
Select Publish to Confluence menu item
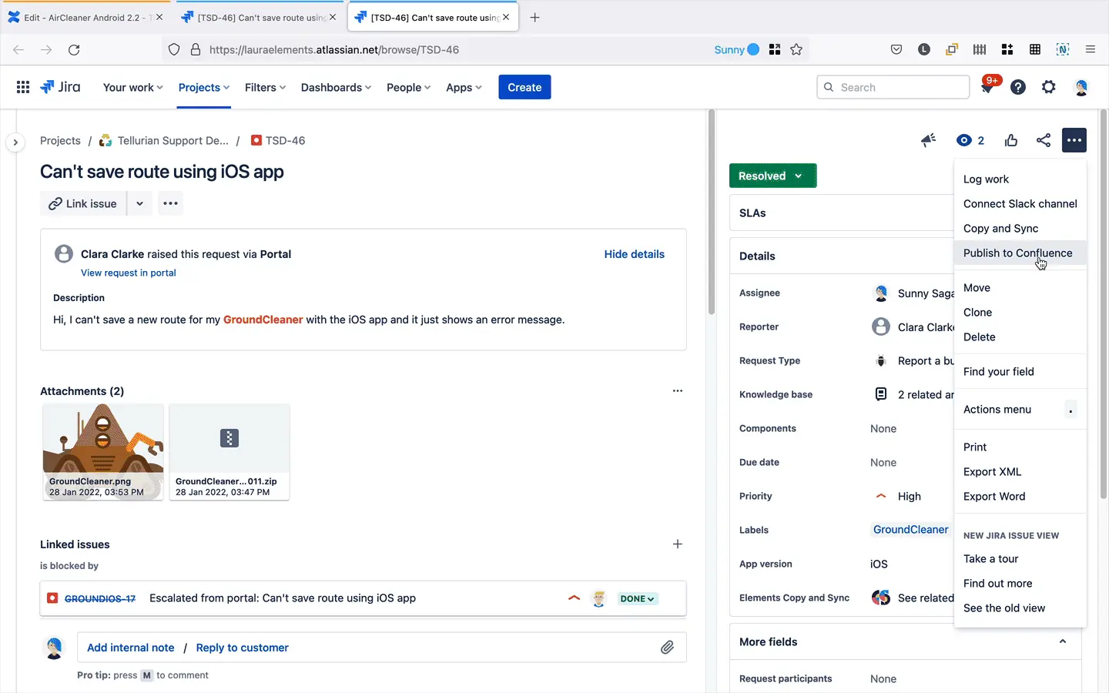tap(1017, 253)
